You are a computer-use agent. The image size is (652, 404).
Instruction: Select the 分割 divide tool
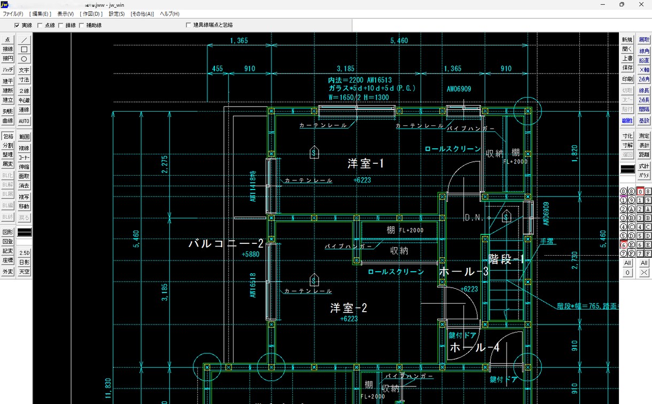point(7,146)
